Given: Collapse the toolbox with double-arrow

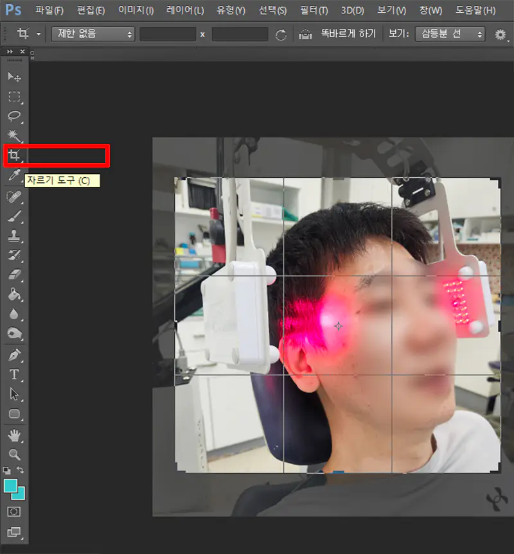Looking at the screenshot, I should pos(10,51).
